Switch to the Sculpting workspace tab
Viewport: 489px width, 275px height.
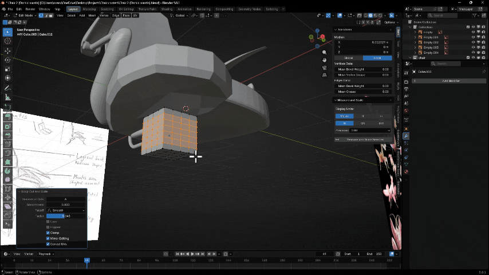(x=107, y=9)
